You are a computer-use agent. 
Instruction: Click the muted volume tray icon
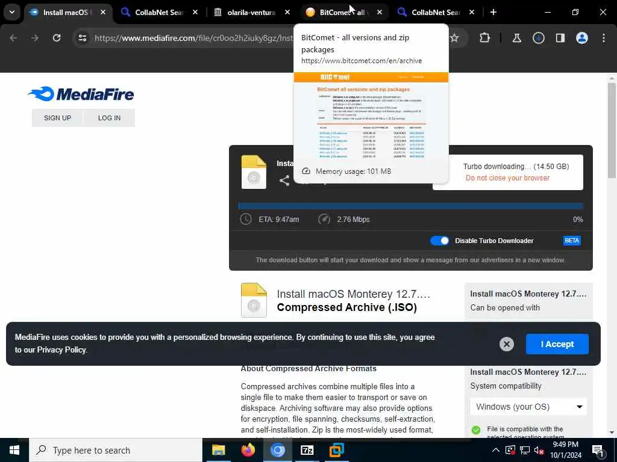(x=539, y=450)
